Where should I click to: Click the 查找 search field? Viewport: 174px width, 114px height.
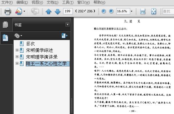[168, 11]
